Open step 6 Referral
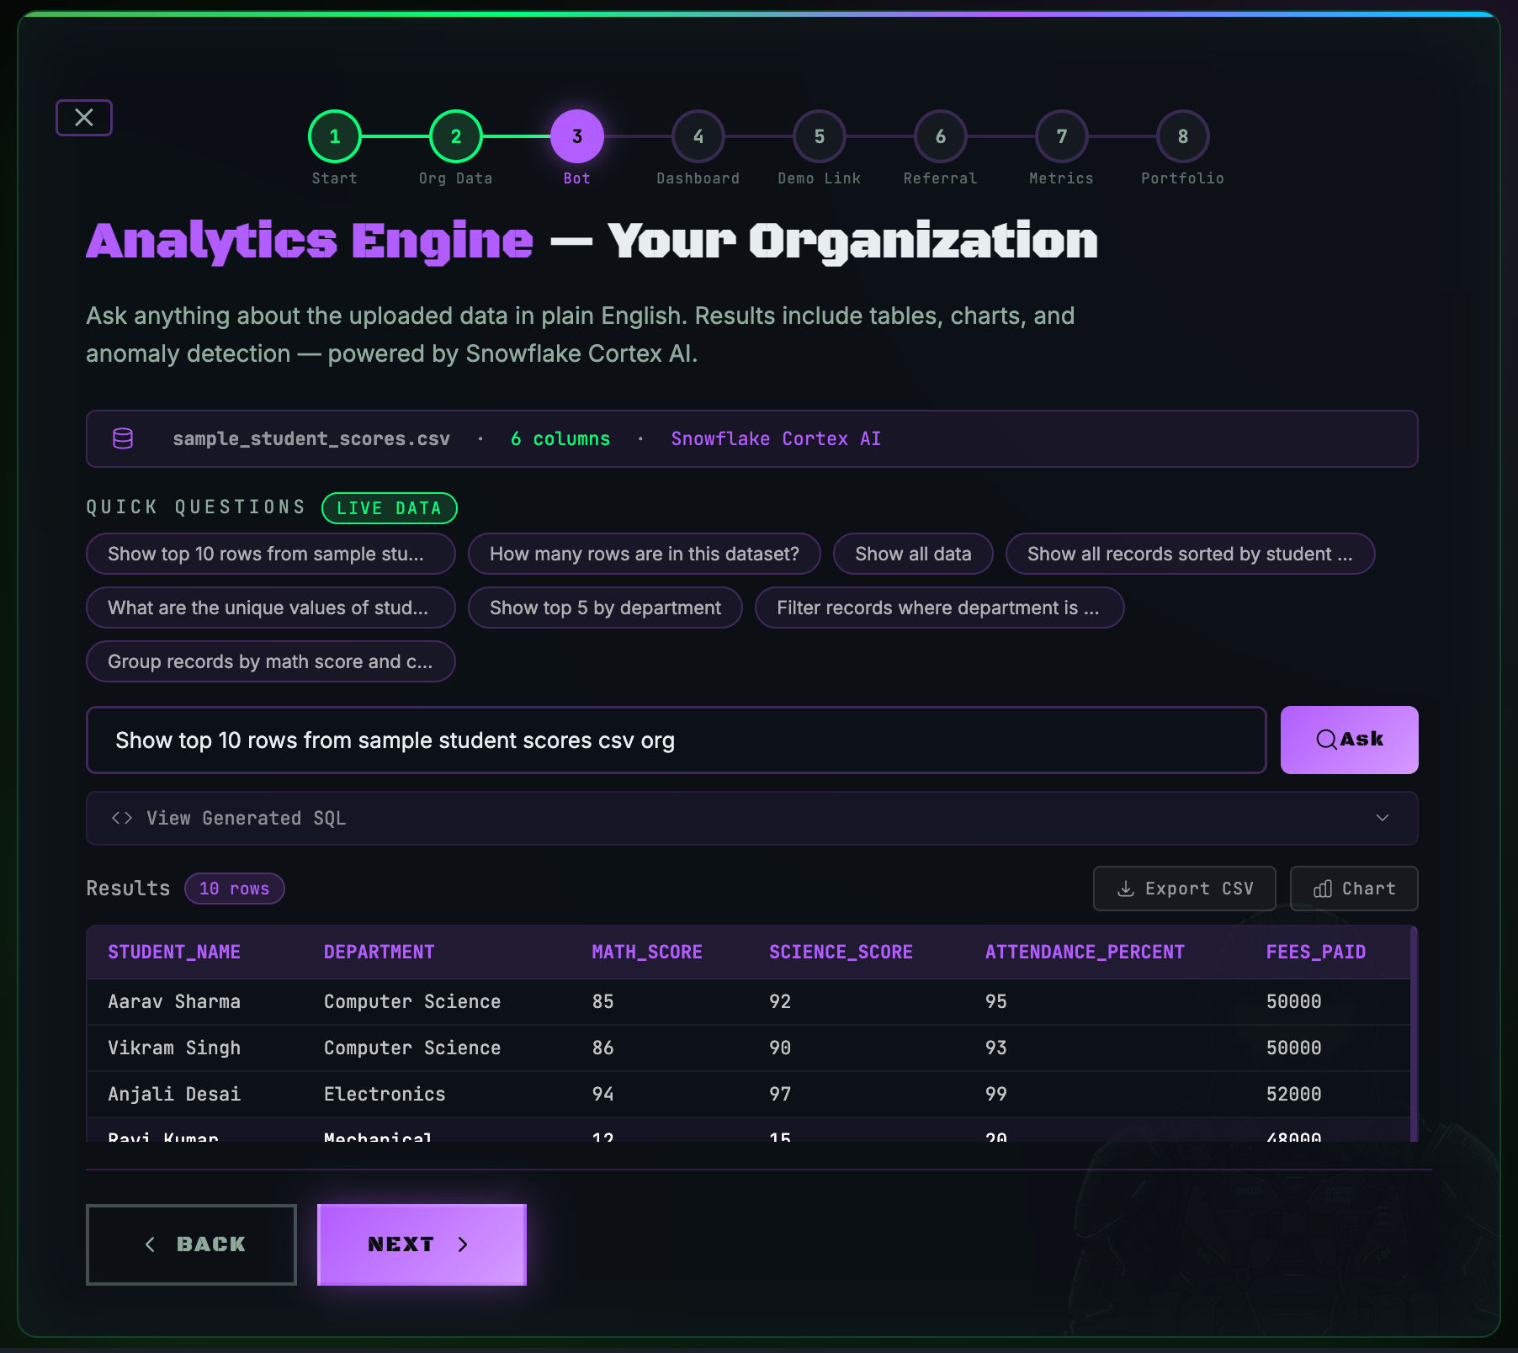Viewport: 1518px width, 1353px height. tap(941, 136)
